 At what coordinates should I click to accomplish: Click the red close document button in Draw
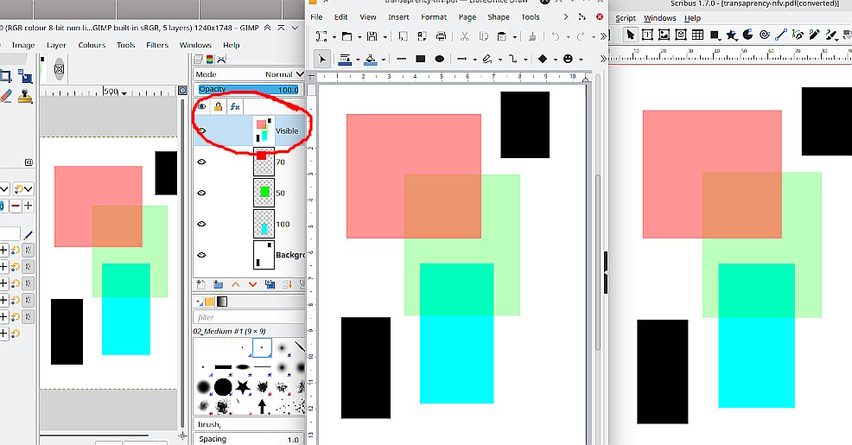point(600,16)
